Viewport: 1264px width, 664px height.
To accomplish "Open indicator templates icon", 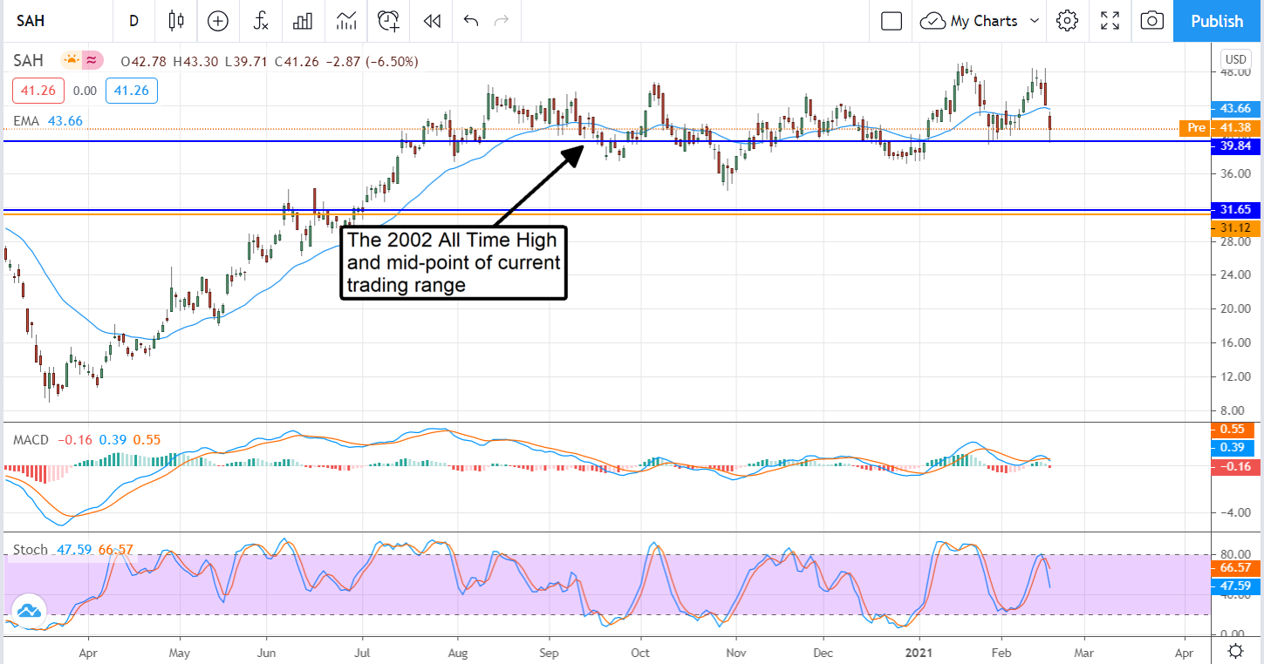I will pyautogui.click(x=346, y=21).
